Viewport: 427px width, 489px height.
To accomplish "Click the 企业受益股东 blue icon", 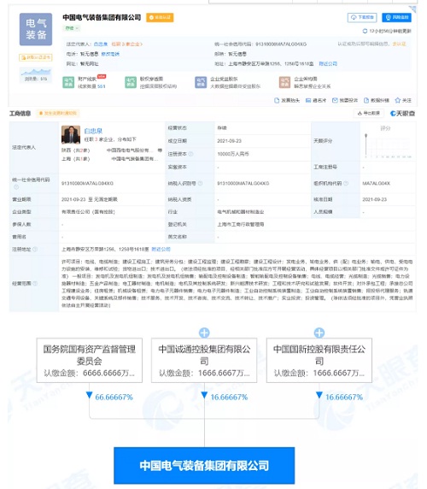I will coord(201,82).
